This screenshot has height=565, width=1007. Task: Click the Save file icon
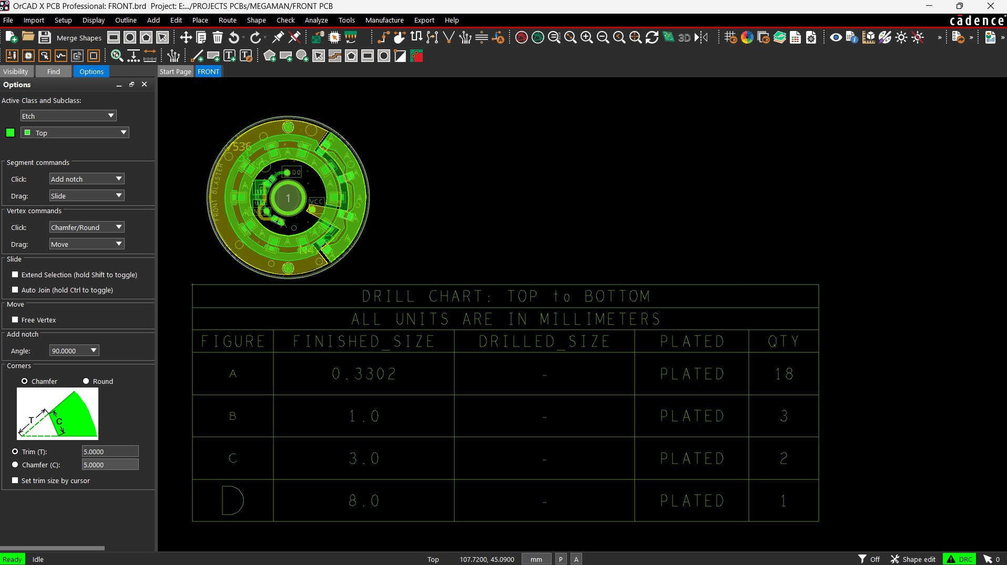coord(45,37)
